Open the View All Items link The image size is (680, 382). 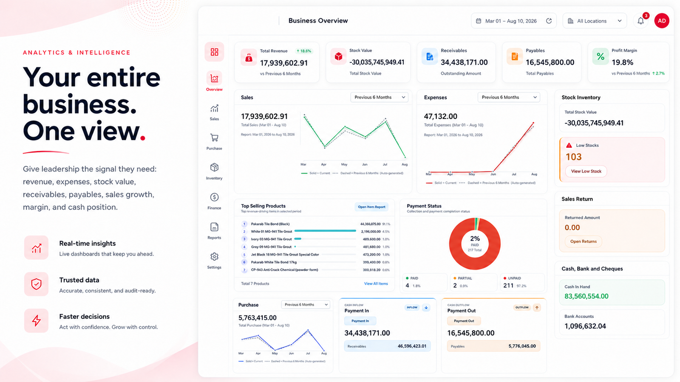376,284
